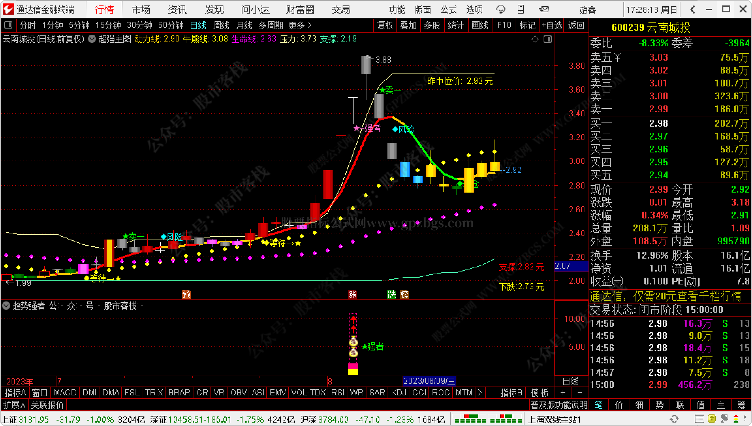Click the customer service headset icon
This screenshot has height=426, width=752.
point(500,10)
